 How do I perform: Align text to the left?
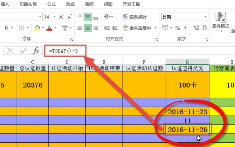click(x=80, y=28)
